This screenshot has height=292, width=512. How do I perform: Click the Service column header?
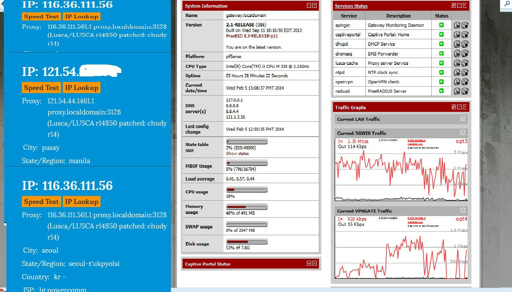pos(349,16)
